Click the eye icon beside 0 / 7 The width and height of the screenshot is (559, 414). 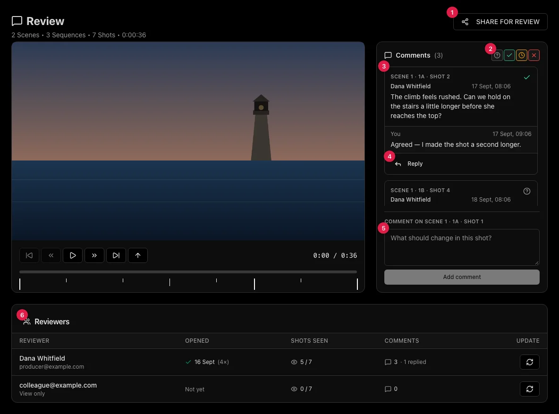pyautogui.click(x=294, y=389)
